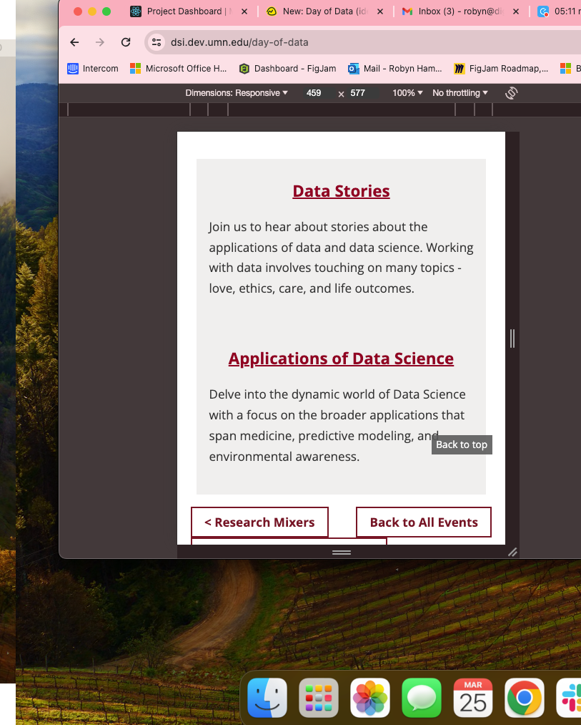Click the Dashboard - FigJam bookmark
The image size is (581, 725).
(287, 69)
